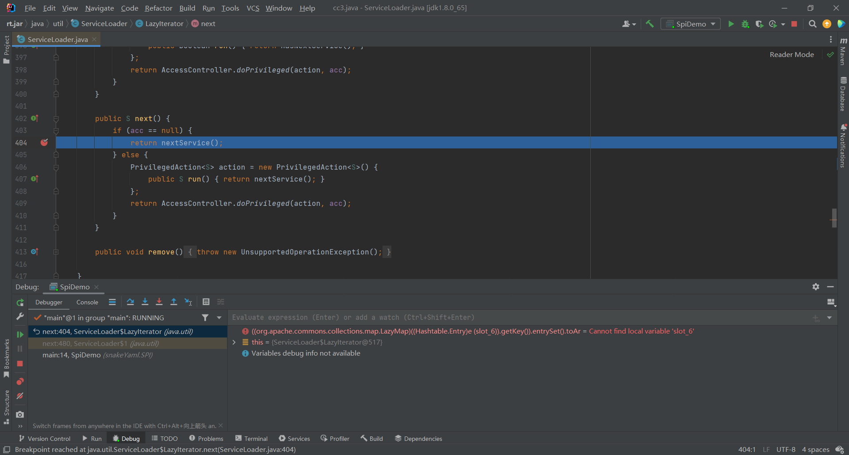The height and width of the screenshot is (455, 849).
Task: Open the thread selector dropdown arrow
Action: [x=219, y=318]
